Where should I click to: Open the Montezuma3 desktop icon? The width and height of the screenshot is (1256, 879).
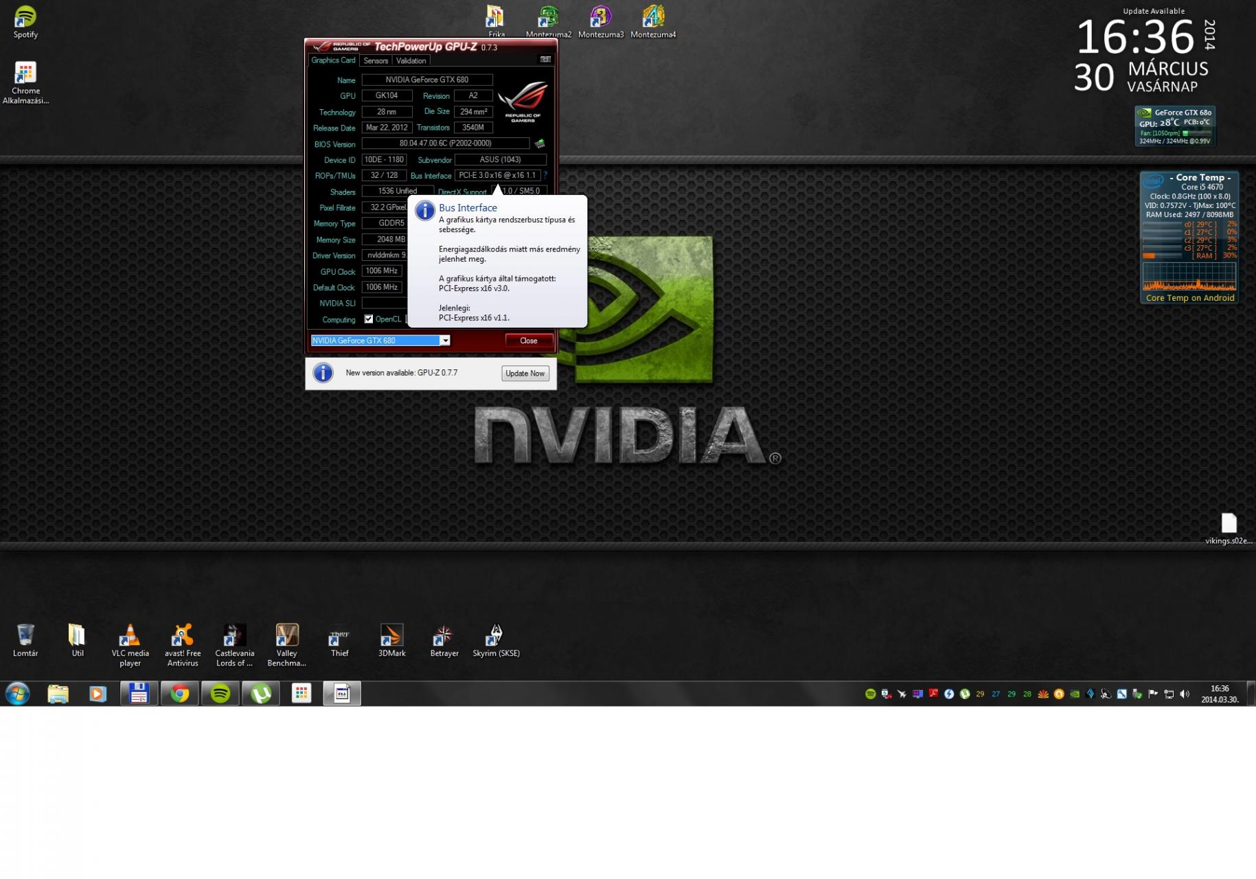pos(601,21)
